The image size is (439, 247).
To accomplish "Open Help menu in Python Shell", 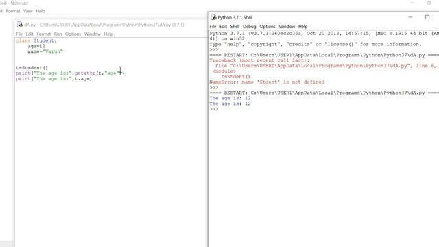I will pos(303,27).
